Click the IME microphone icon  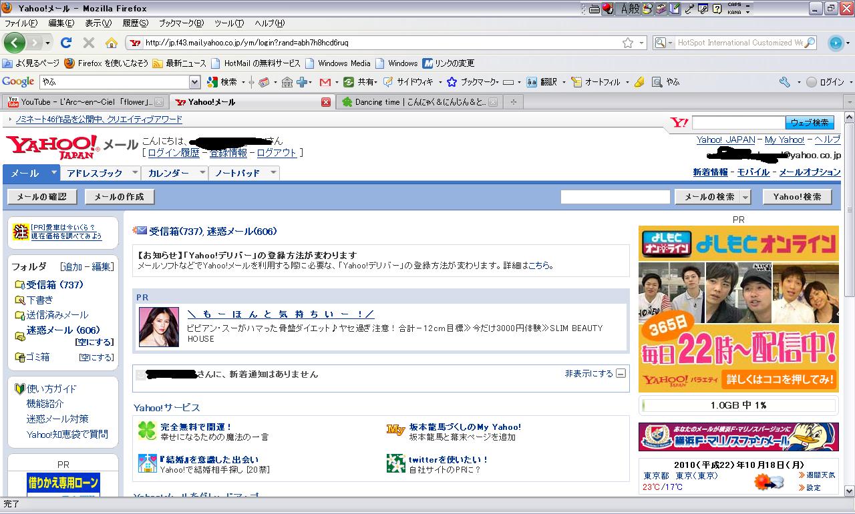click(690, 9)
